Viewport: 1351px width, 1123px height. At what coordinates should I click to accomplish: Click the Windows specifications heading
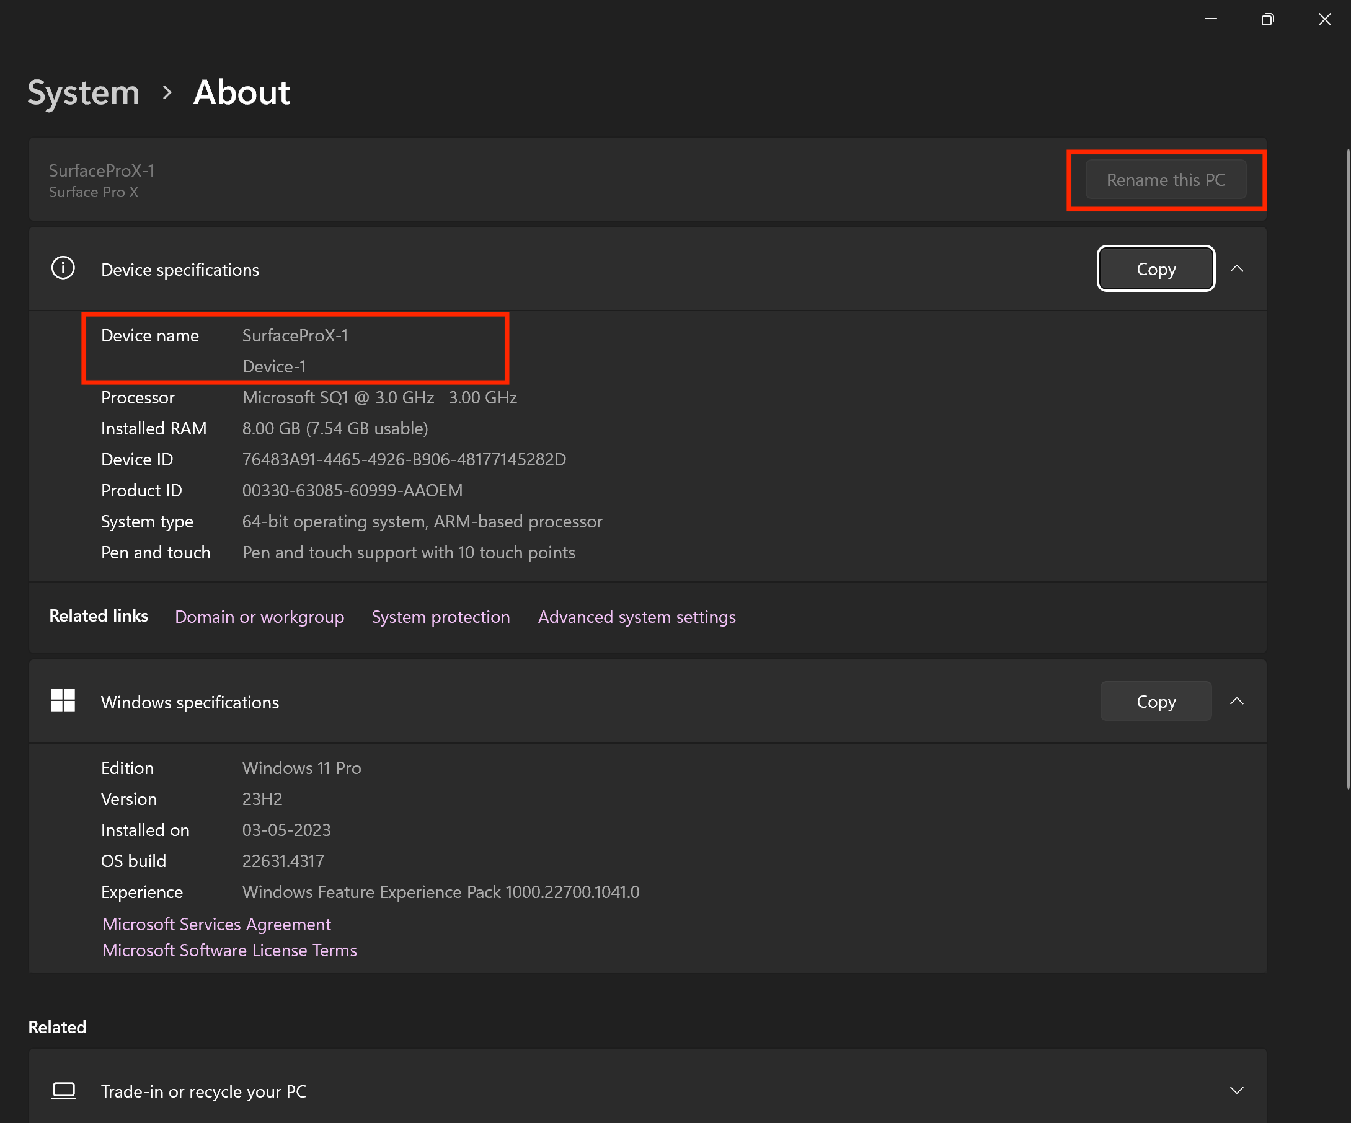coord(190,702)
